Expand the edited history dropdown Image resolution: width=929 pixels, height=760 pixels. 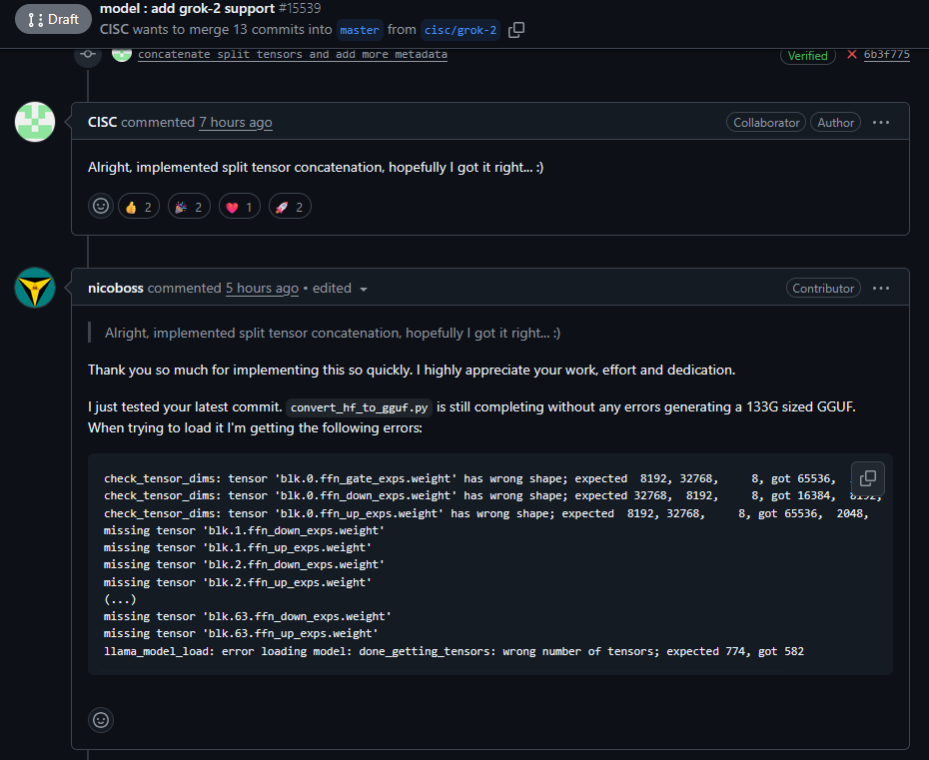coord(340,289)
